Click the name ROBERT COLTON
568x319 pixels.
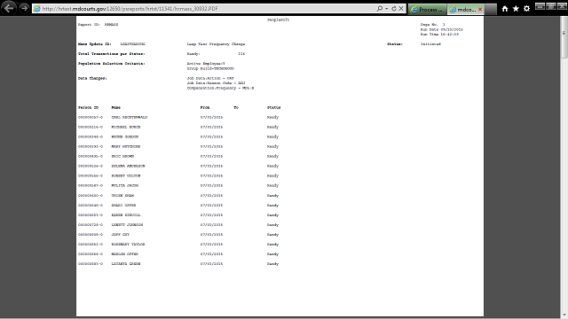click(x=126, y=176)
